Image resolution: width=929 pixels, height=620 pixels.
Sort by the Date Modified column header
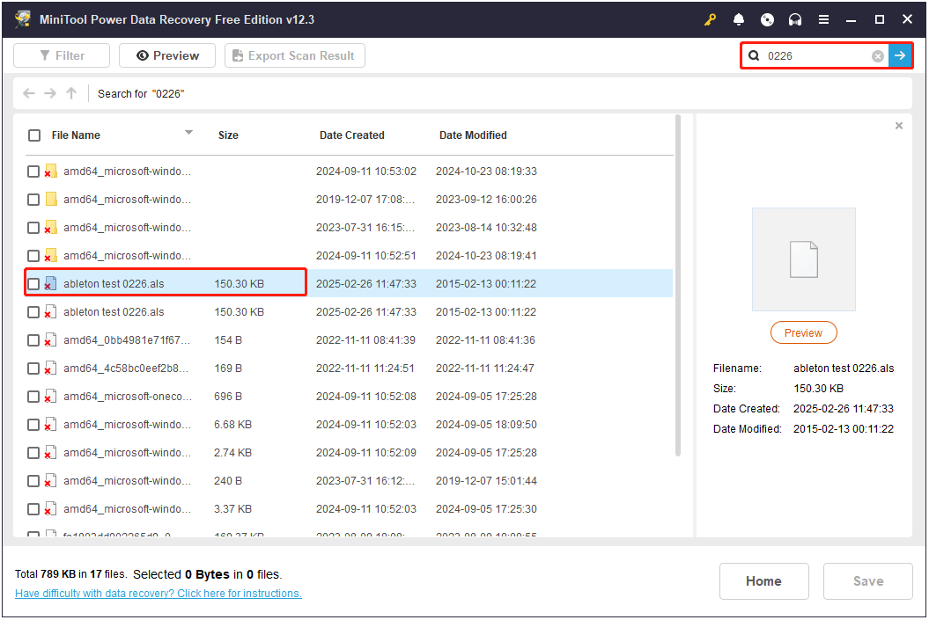[473, 135]
